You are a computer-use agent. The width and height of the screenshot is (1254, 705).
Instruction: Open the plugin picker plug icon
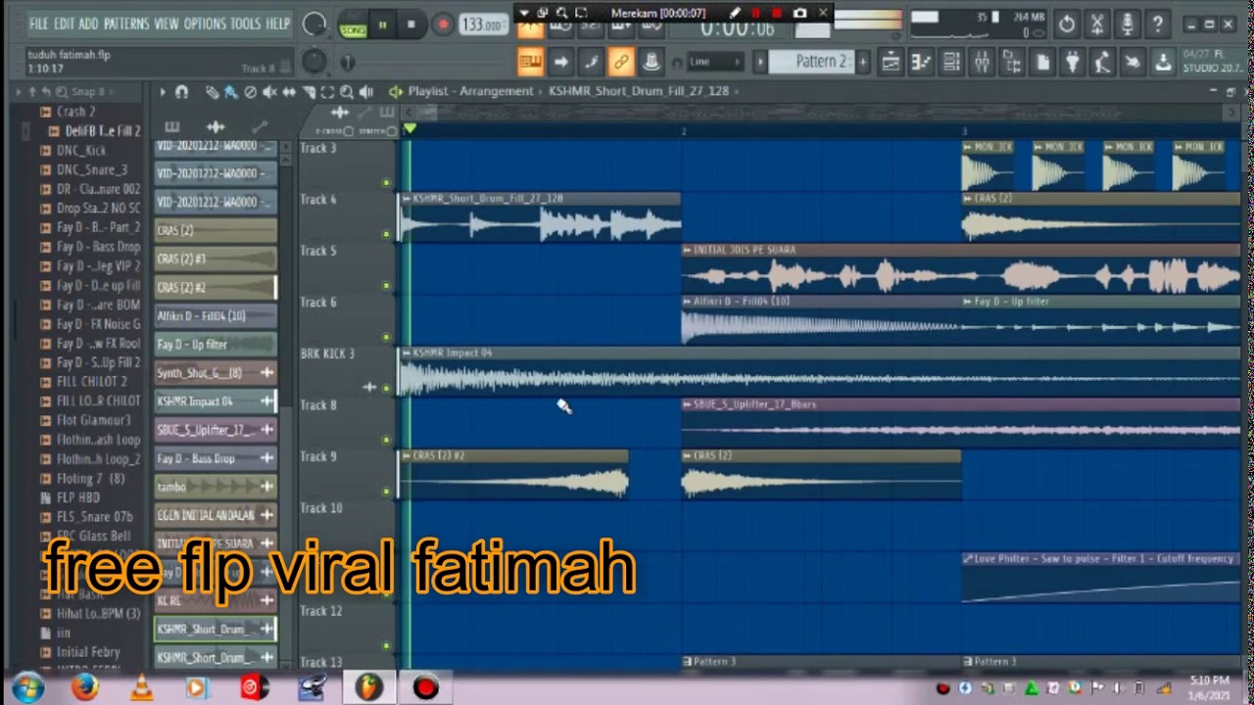[1073, 63]
